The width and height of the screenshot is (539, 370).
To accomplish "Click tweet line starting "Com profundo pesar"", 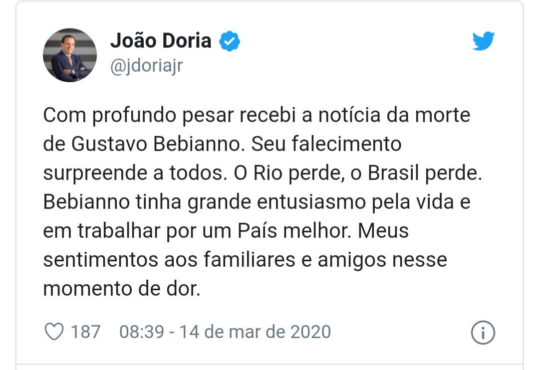I will [257, 116].
